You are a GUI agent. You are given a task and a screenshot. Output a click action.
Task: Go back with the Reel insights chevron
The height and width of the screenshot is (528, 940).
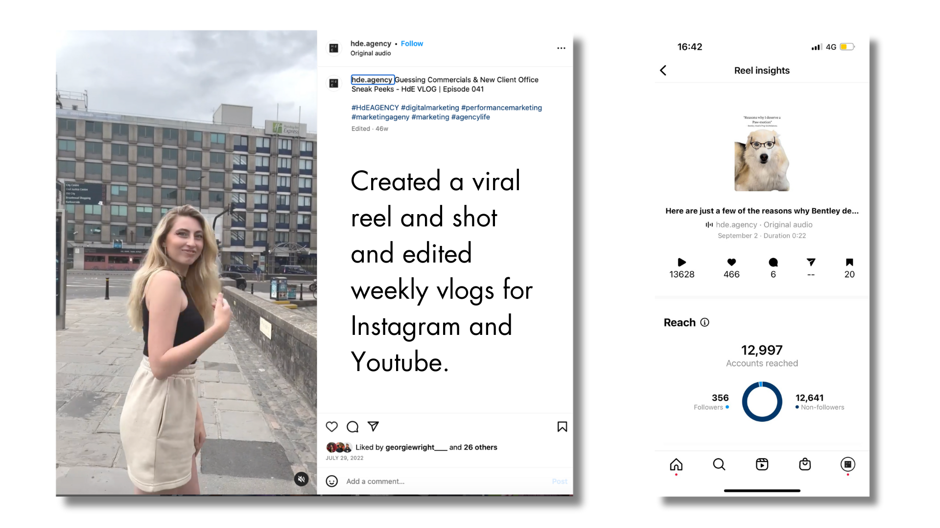pyautogui.click(x=663, y=70)
